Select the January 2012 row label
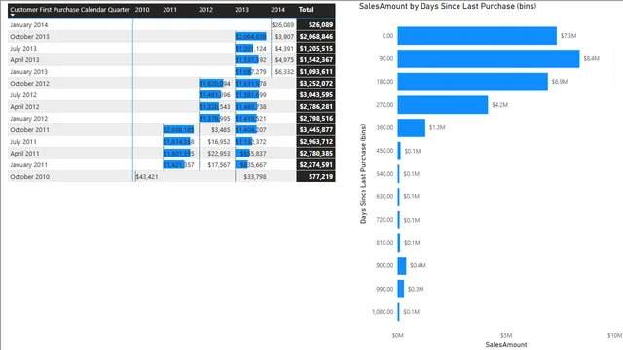 [28, 119]
